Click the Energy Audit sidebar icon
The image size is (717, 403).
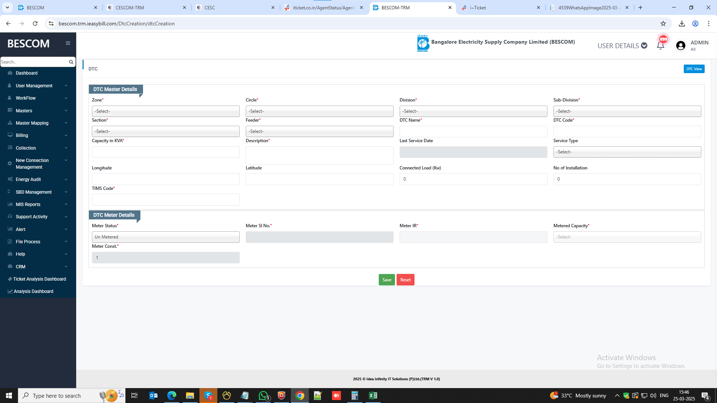pyautogui.click(x=10, y=179)
